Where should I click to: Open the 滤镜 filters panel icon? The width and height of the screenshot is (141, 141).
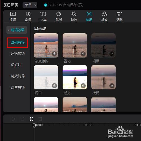coord(104,14)
